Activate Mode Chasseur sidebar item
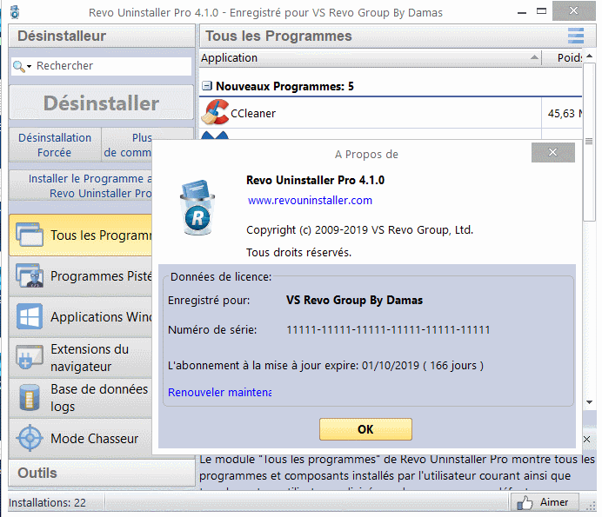 (x=81, y=438)
